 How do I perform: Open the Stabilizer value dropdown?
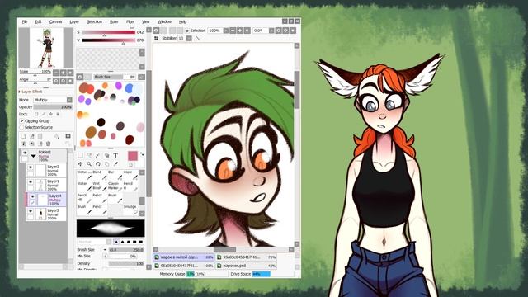(189, 39)
